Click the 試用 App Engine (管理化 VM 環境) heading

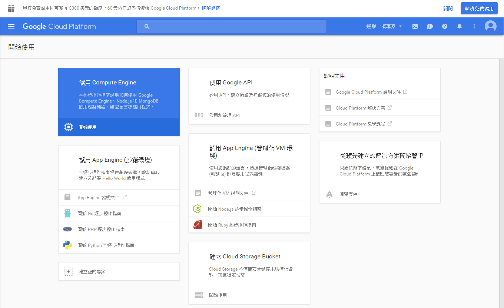pos(251,152)
